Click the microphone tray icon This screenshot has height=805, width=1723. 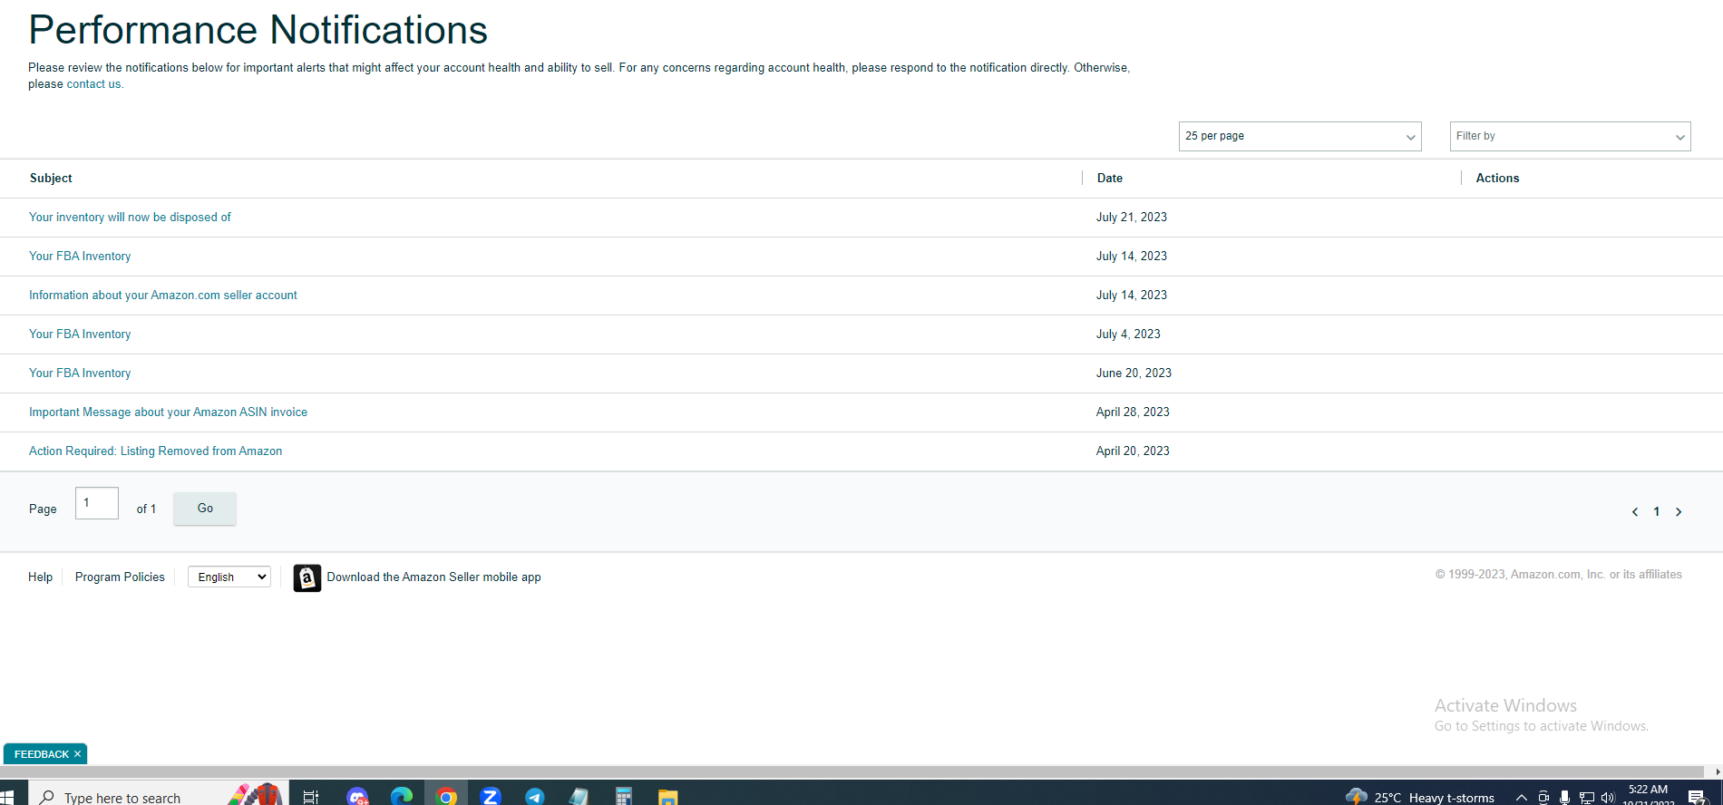coord(1564,798)
